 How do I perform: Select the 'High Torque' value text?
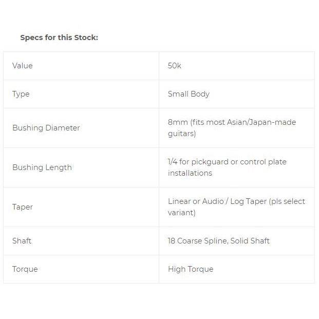[191, 269]
